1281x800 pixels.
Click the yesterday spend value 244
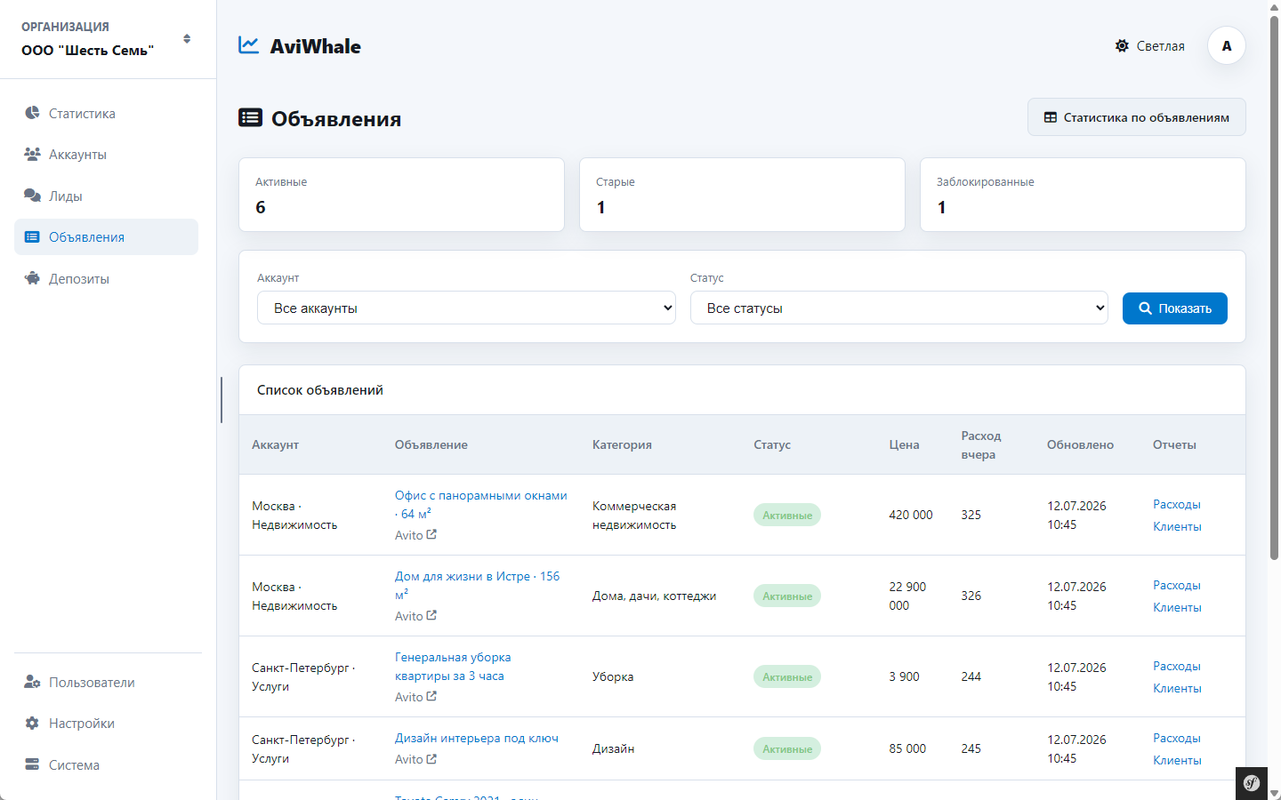(971, 676)
